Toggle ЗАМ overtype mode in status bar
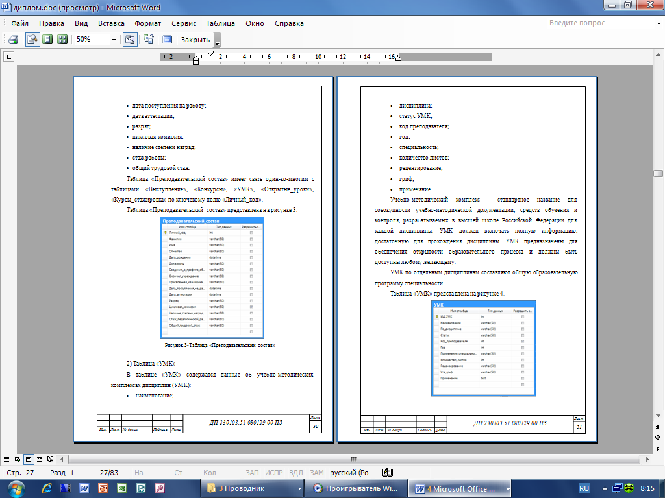This screenshot has height=498, width=665. coord(317,473)
